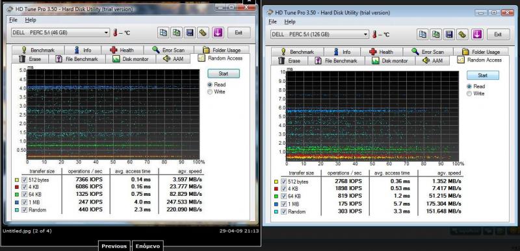Screen dimensions: 520x251
Task: Uncheck 4 KB checkbox in right window
Action: (x=283, y=189)
